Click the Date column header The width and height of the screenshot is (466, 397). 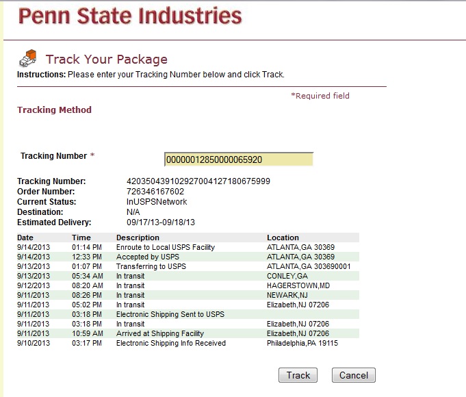click(25, 238)
